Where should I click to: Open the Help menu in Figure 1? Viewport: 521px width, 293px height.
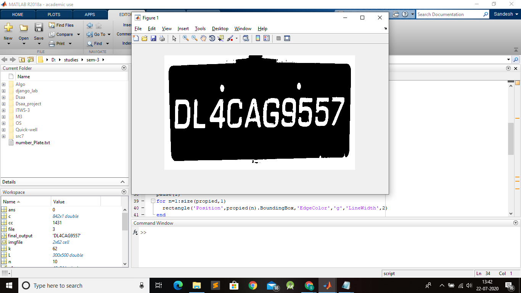click(x=262, y=29)
